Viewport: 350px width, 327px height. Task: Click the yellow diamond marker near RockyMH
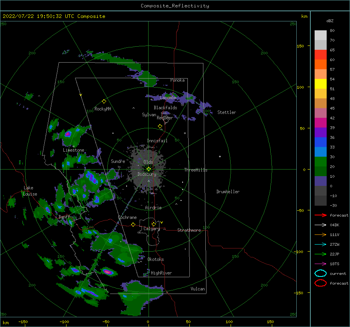tap(104, 101)
